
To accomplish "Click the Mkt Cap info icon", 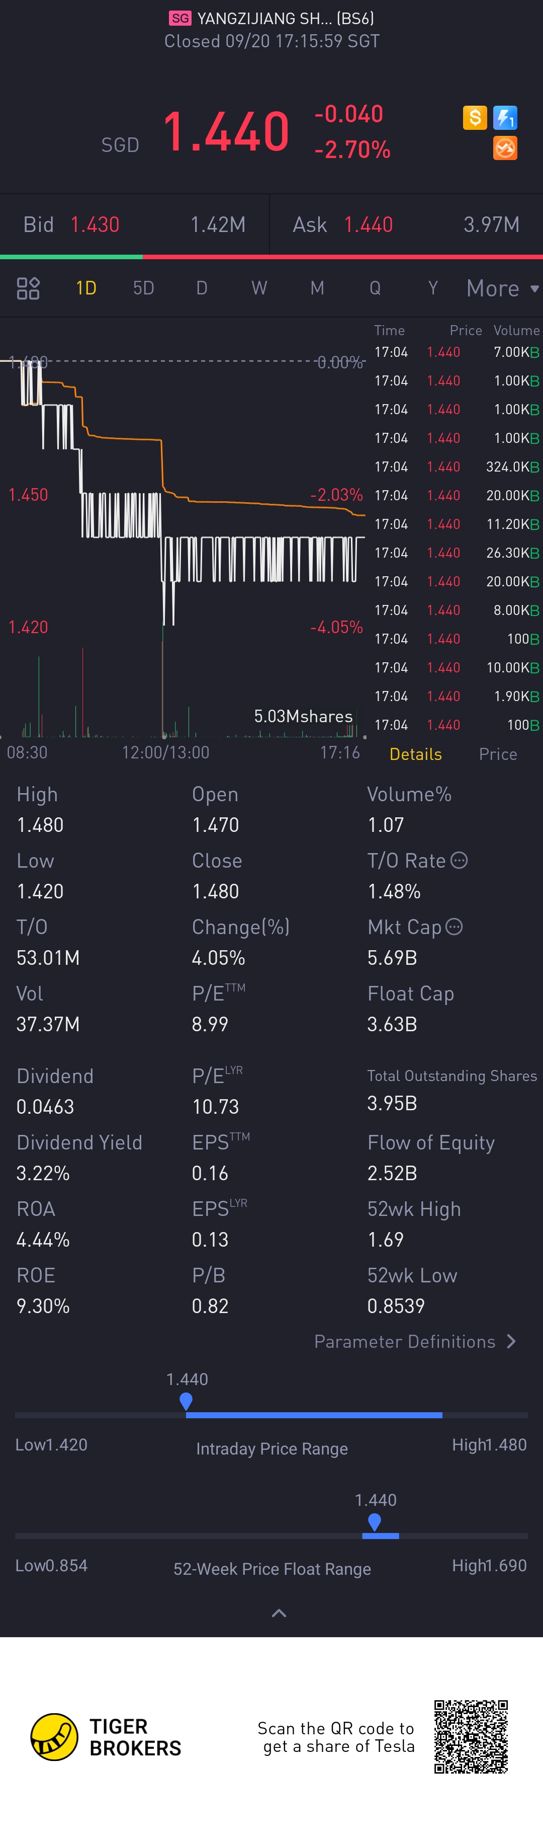I will [x=454, y=927].
